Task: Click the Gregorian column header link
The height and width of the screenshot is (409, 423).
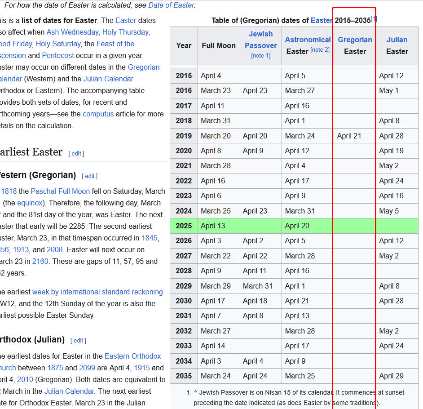Action: coord(355,40)
